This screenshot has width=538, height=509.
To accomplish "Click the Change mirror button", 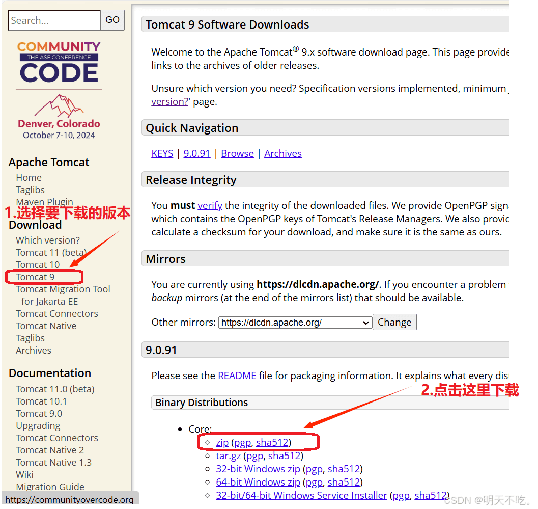I will coord(394,323).
